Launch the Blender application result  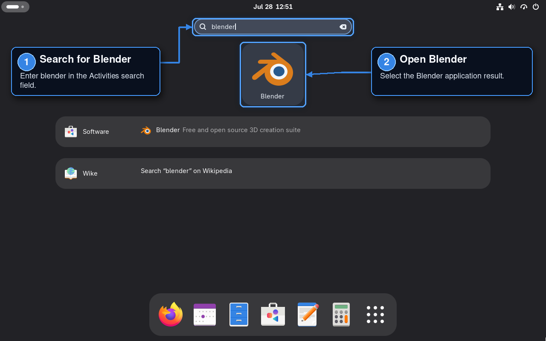point(273,74)
